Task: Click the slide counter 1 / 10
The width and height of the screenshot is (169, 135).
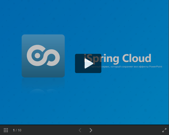Action: 17,130
